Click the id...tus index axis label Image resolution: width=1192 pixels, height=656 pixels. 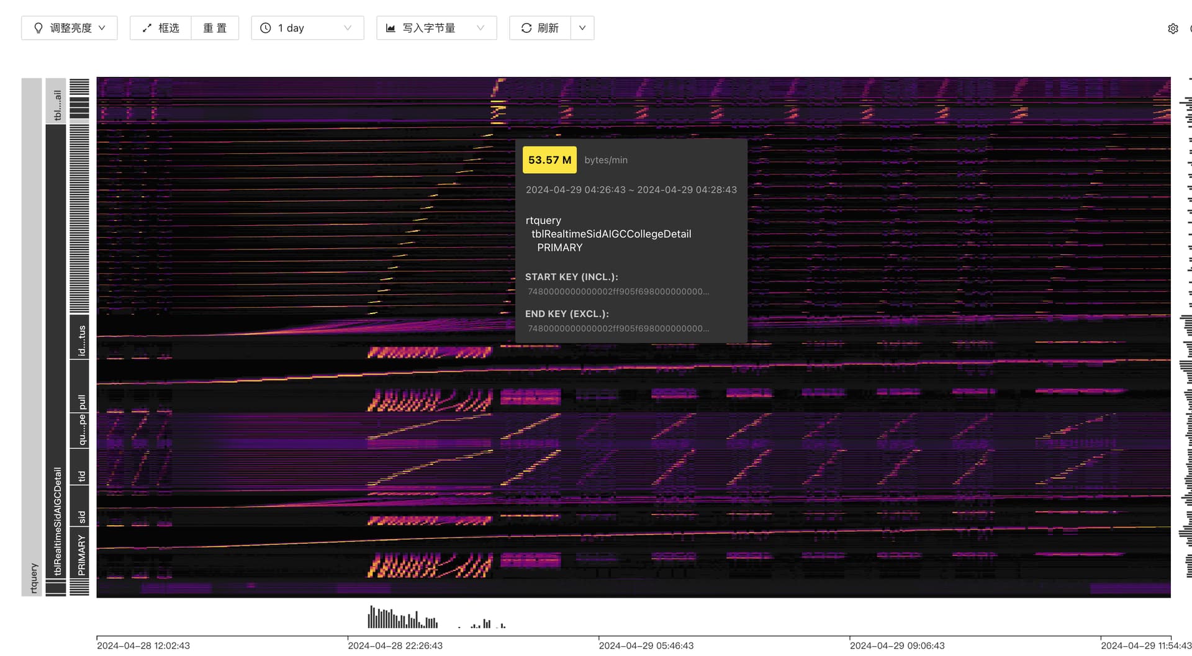79,337
